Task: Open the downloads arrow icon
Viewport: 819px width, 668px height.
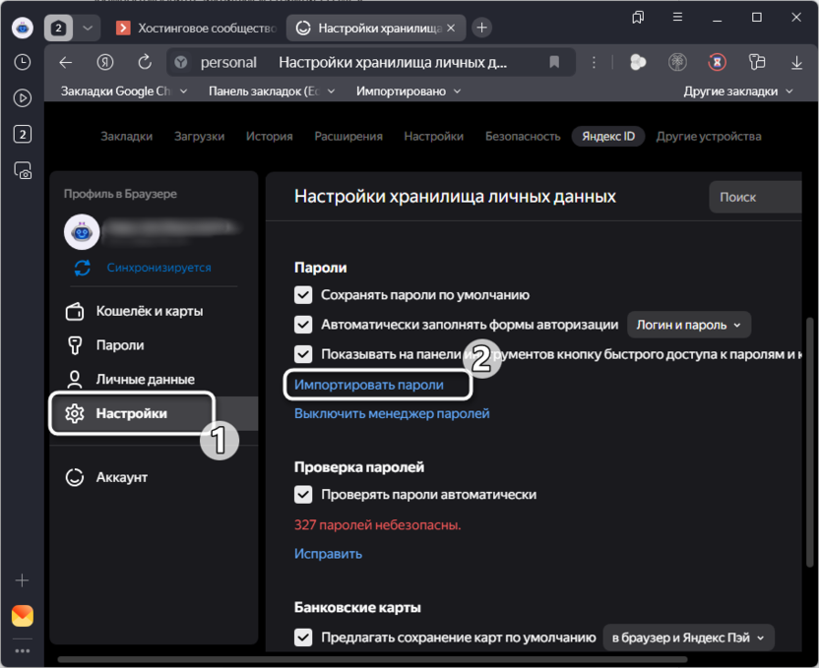Action: (x=796, y=63)
